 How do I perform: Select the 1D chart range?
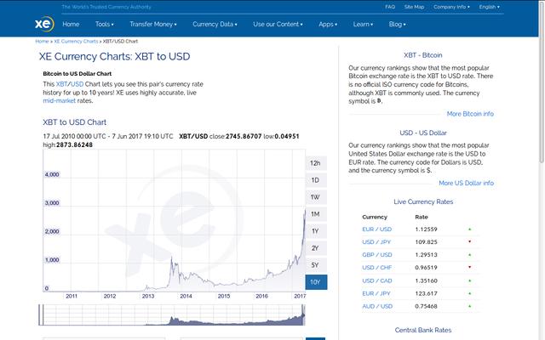[316, 180]
